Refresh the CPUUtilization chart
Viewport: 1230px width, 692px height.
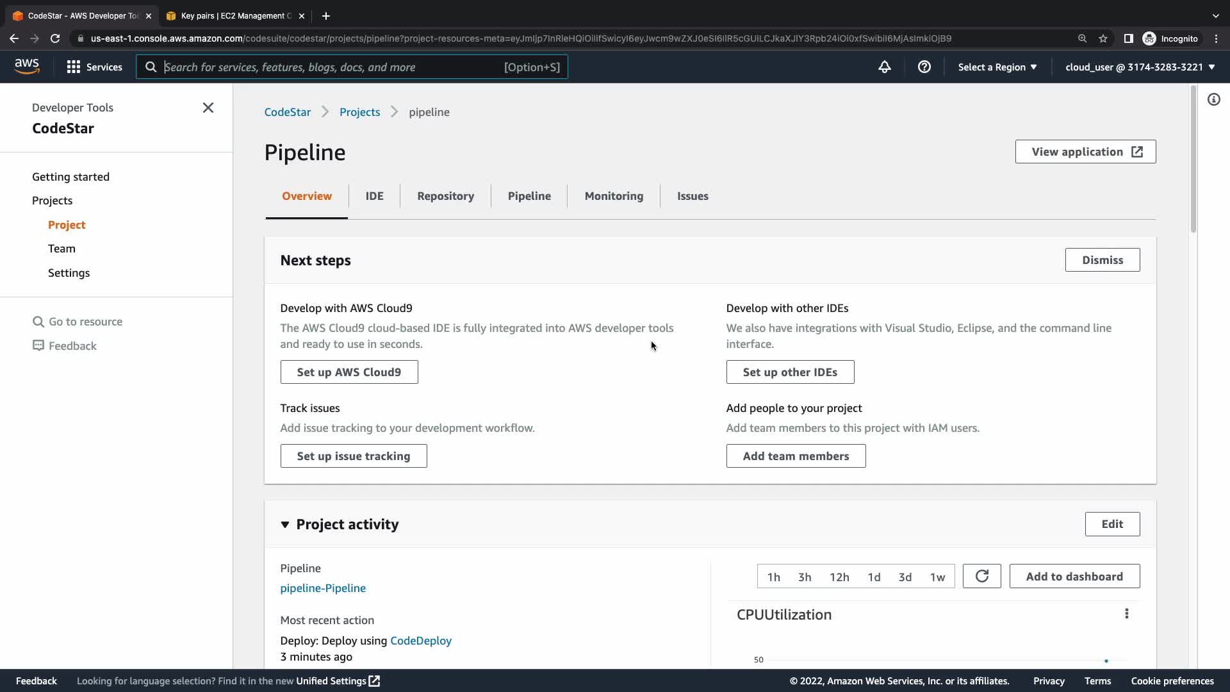[x=981, y=576]
